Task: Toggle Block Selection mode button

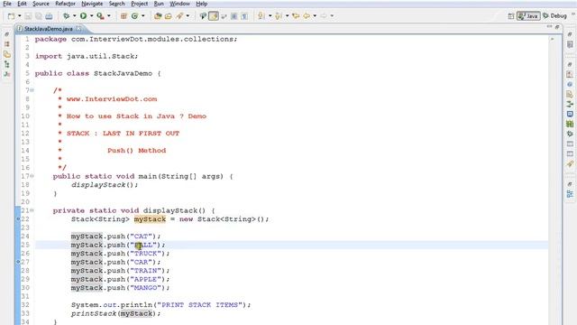Action: point(234,16)
